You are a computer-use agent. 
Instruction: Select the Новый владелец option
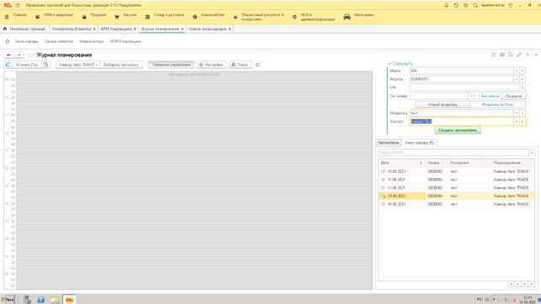coord(443,104)
